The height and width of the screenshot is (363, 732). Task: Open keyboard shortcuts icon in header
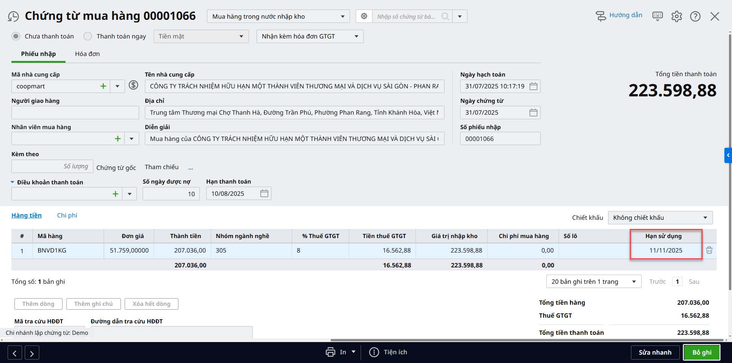(657, 16)
